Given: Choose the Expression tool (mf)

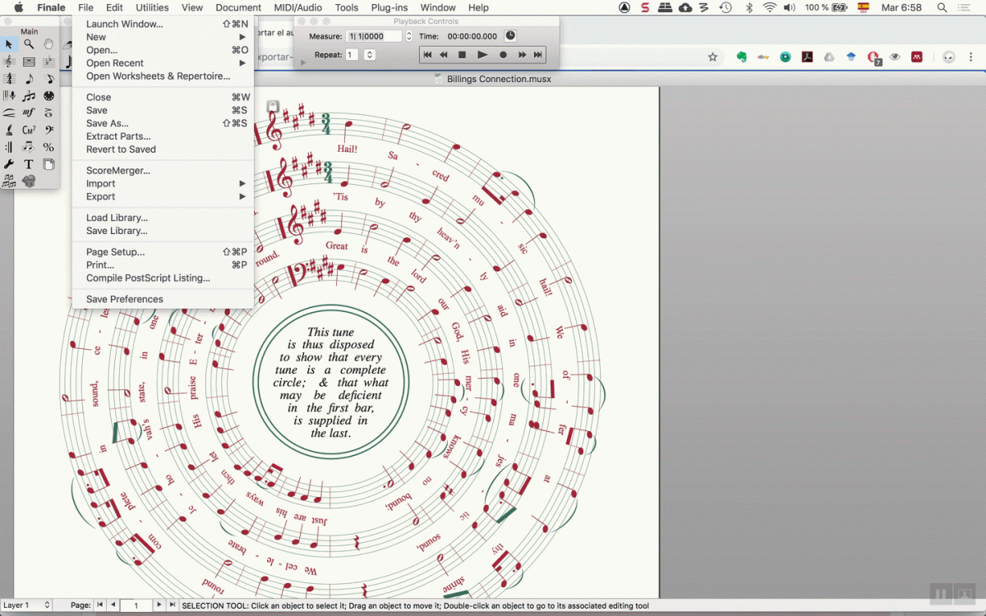Looking at the screenshot, I should [29, 113].
